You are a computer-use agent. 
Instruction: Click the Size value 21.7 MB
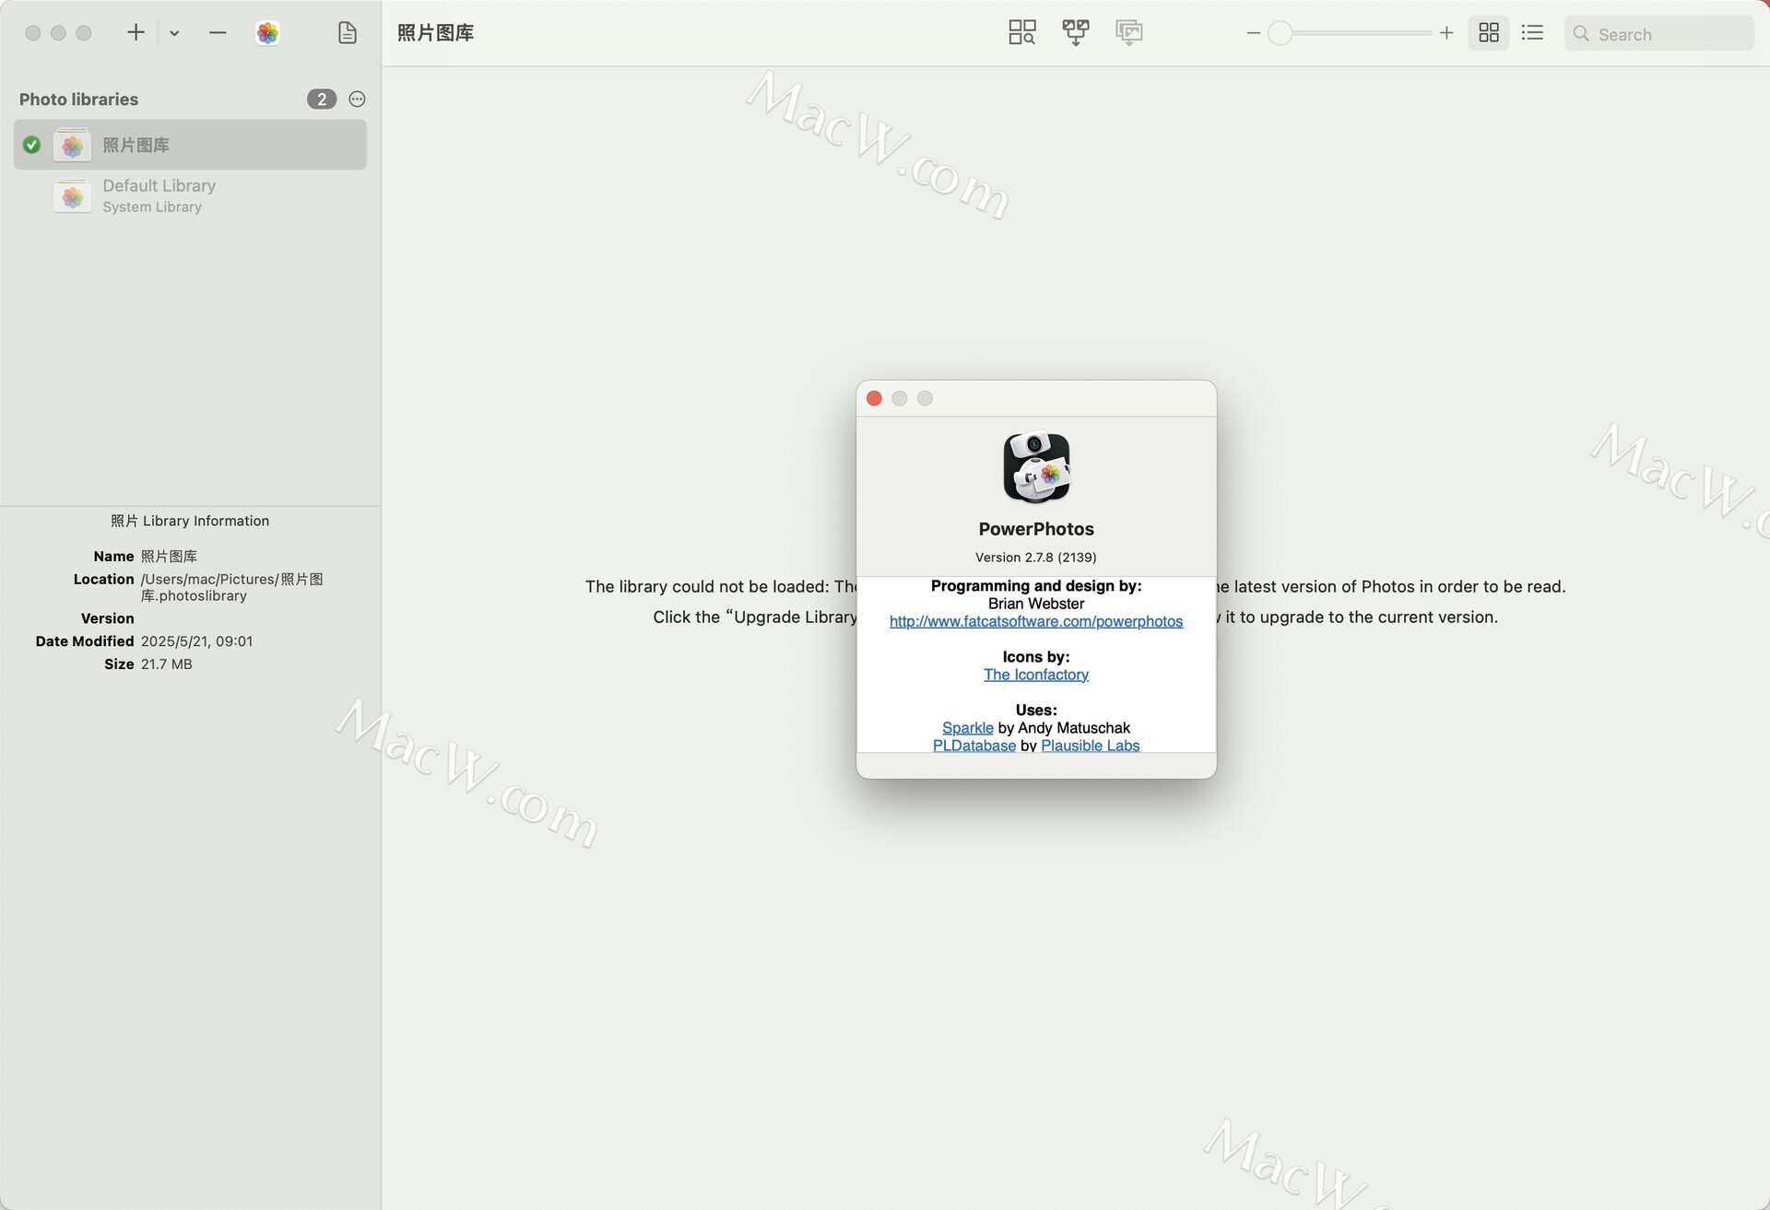tap(167, 664)
